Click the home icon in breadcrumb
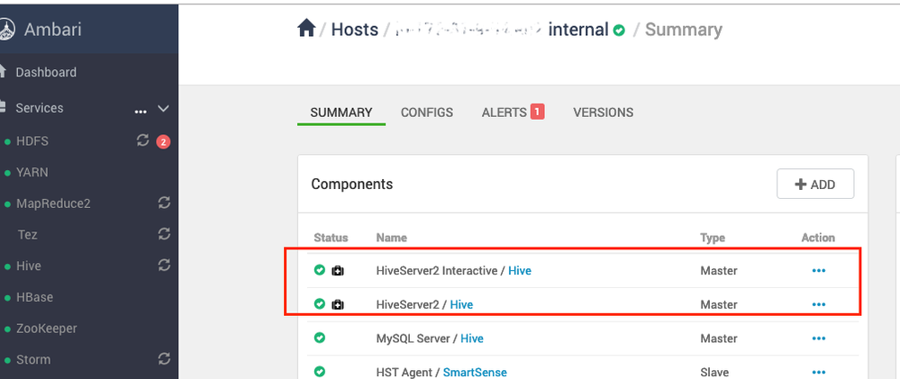The width and height of the screenshot is (900, 379). 306,29
